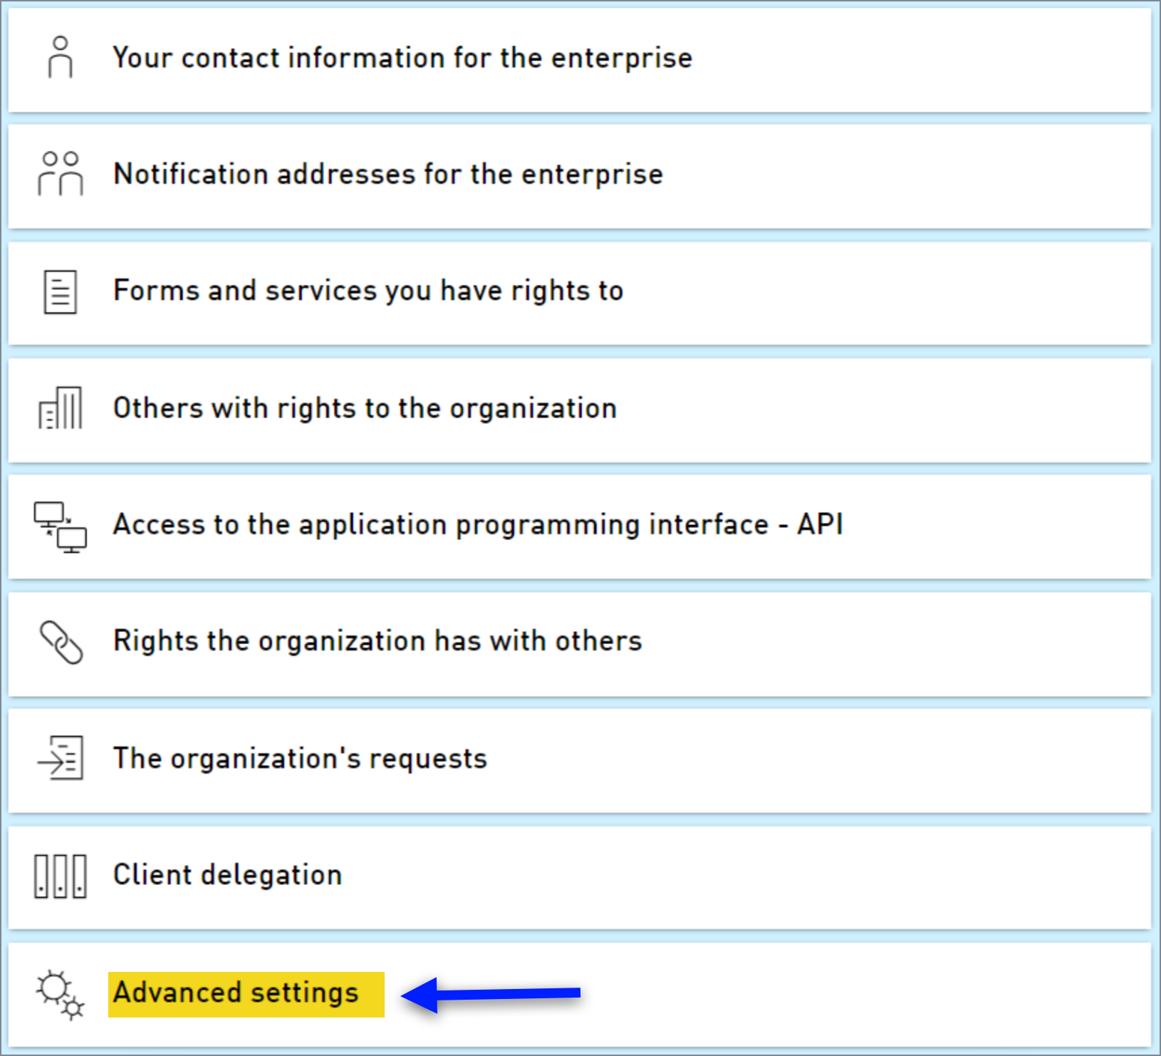The height and width of the screenshot is (1056, 1161).
Task: View forms and services you have rights to
Action: (x=368, y=291)
